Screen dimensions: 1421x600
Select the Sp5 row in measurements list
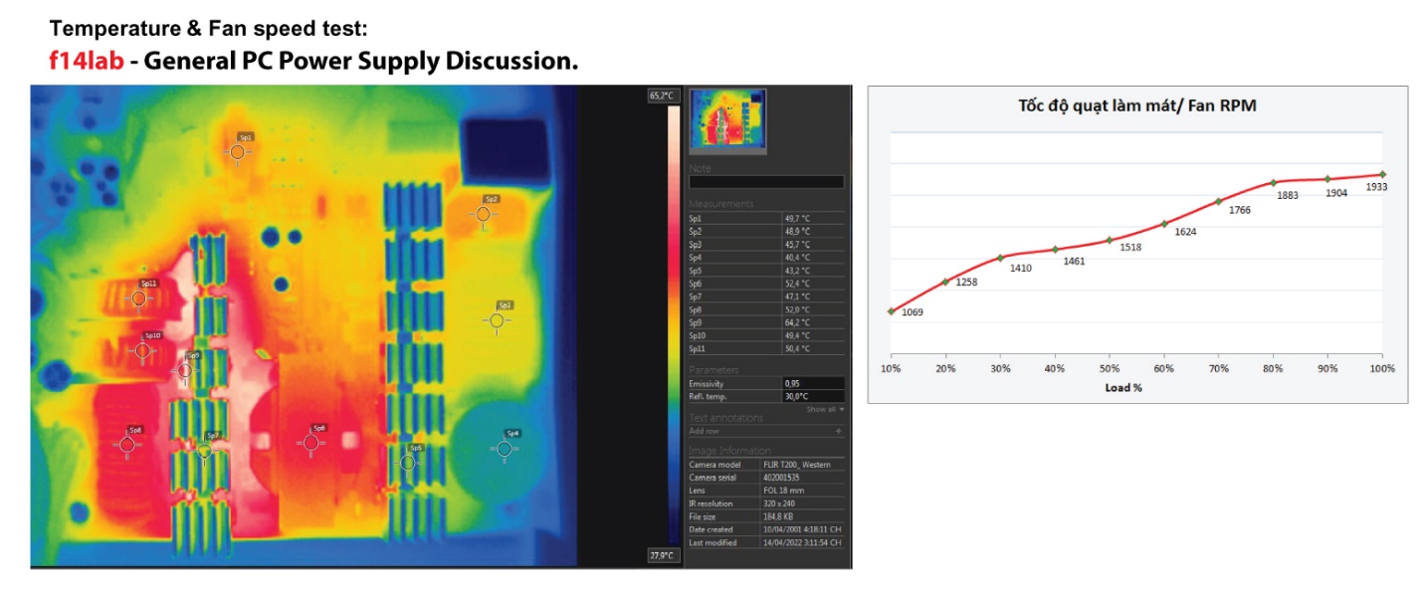coord(765,271)
